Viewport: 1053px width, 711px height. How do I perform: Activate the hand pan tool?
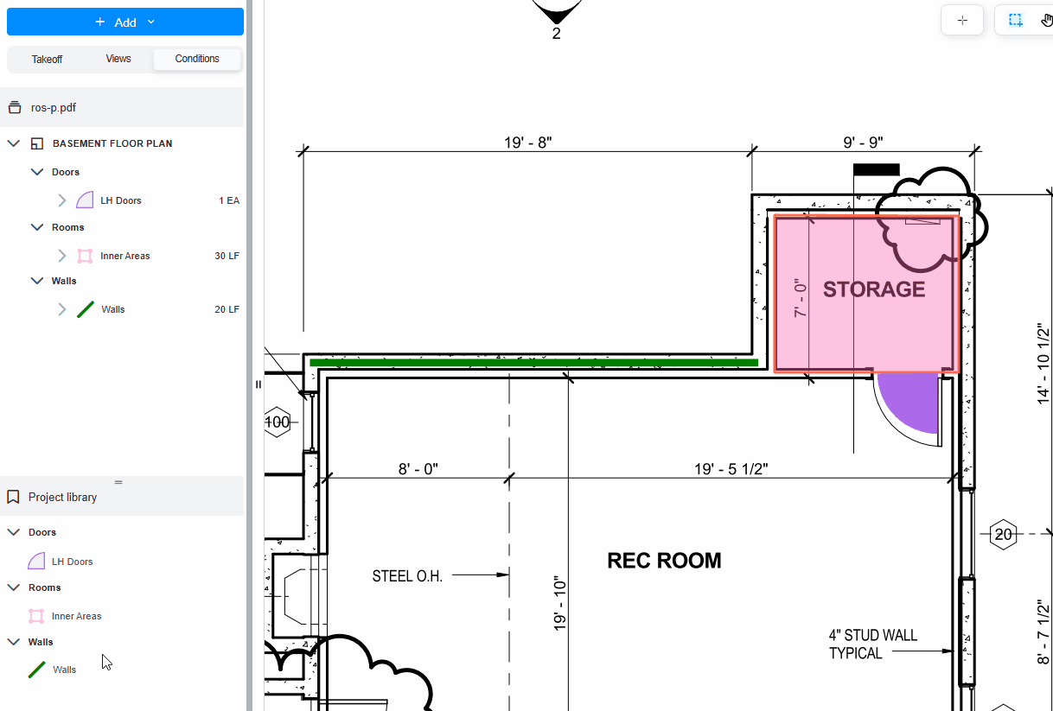tap(1045, 21)
